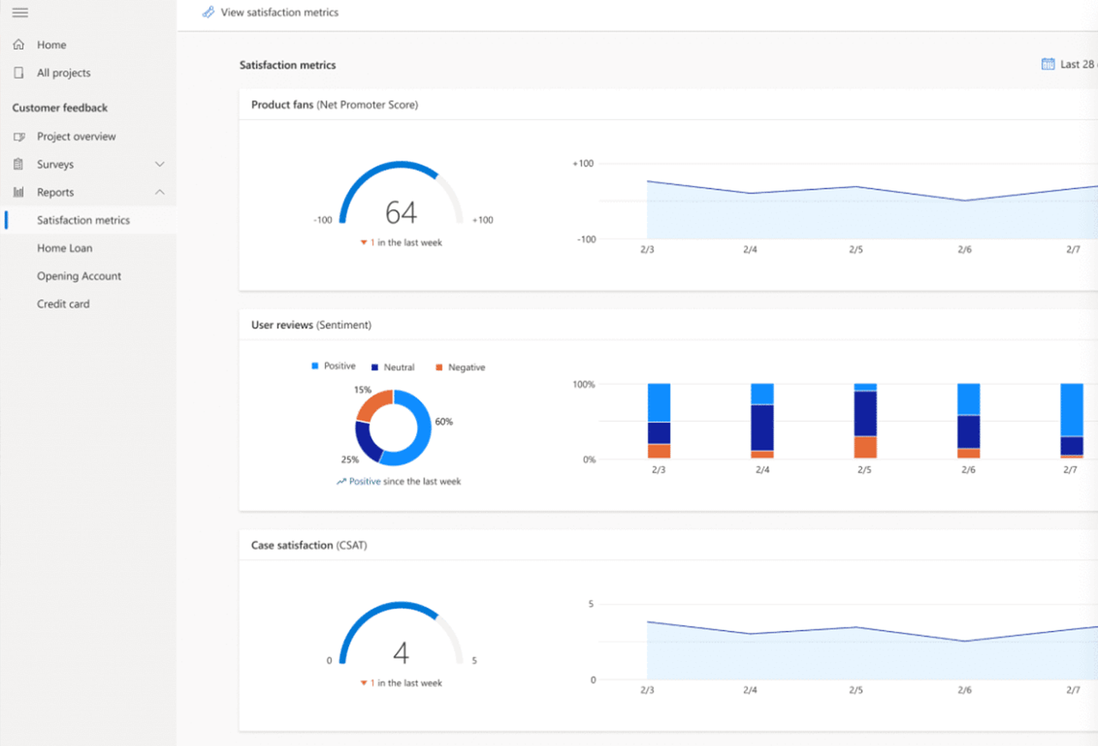Image resolution: width=1098 pixels, height=746 pixels.
Task: Click the All projects page icon
Action: click(19, 73)
